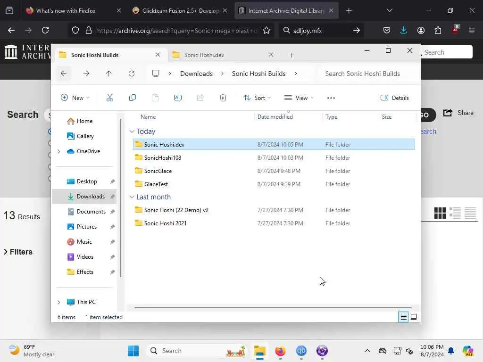Open Firefox Extensions puzzle icon
This screenshot has width=483, height=362.
pos(438,30)
